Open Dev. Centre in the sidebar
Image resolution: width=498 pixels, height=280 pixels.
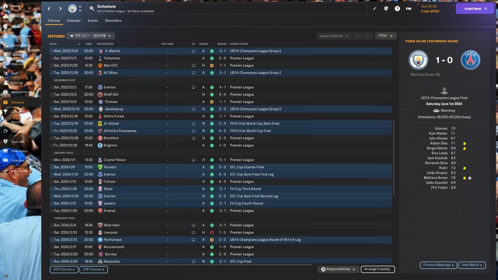pos(19,171)
